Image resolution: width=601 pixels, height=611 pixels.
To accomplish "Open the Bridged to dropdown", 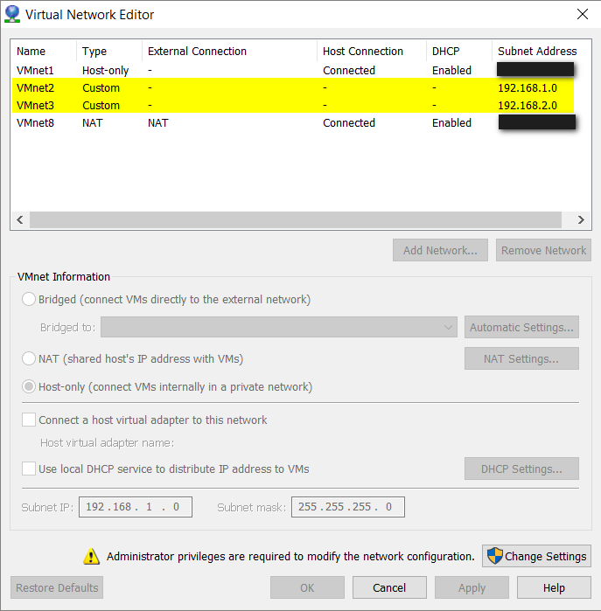I will pyautogui.click(x=279, y=327).
